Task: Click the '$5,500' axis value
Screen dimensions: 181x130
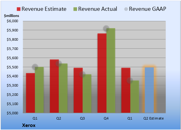Action: (x=12, y=67)
